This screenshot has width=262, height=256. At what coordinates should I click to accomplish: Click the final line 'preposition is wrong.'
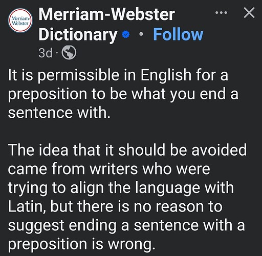(82, 244)
